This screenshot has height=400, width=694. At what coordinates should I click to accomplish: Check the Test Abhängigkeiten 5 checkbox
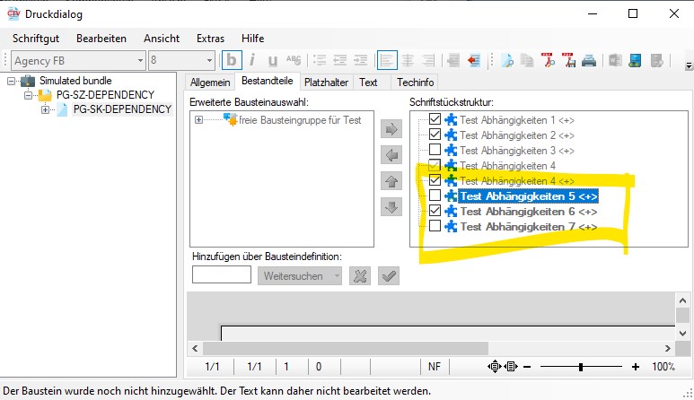pyautogui.click(x=435, y=196)
